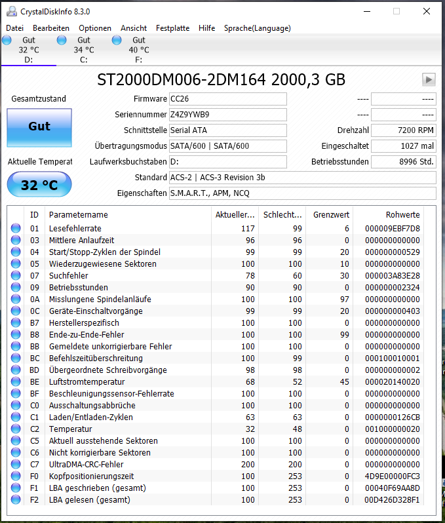Open the Datei menu
The width and height of the screenshot is (445, 523).
14,28
